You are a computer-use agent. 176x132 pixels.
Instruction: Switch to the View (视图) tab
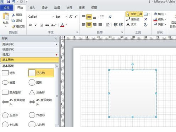coord(94,8)
